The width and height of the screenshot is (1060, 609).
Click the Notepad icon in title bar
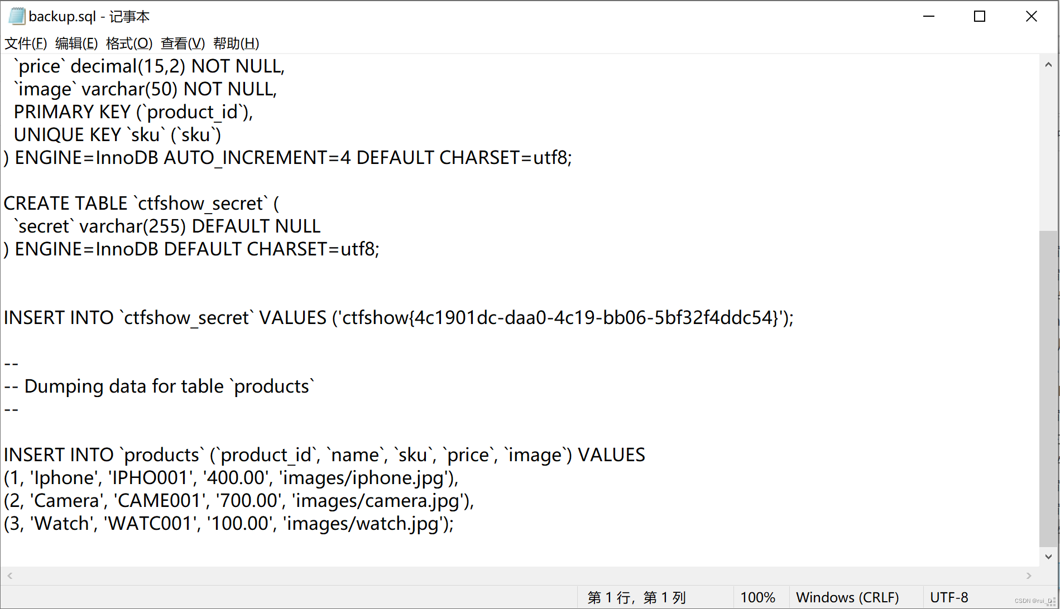[17, 16]
